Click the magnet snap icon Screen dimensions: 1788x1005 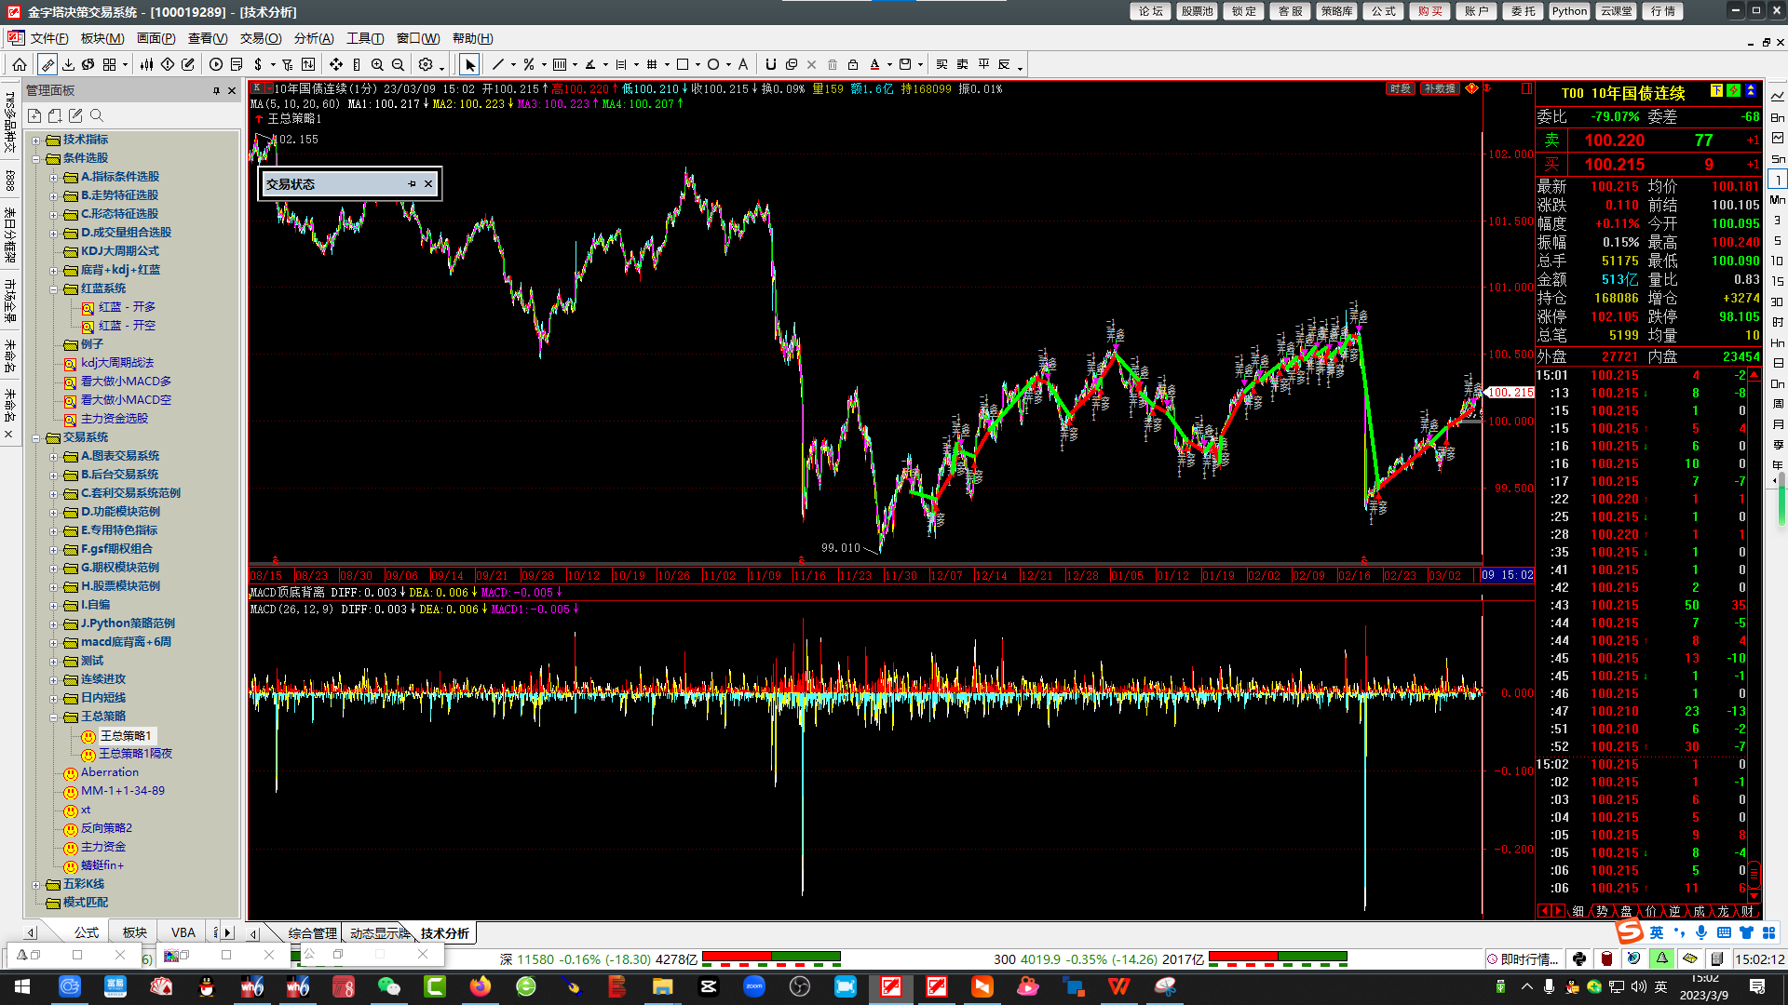[770, 64]
